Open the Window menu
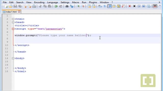This screenshot has width=163, height=91. tap(104, 2)
